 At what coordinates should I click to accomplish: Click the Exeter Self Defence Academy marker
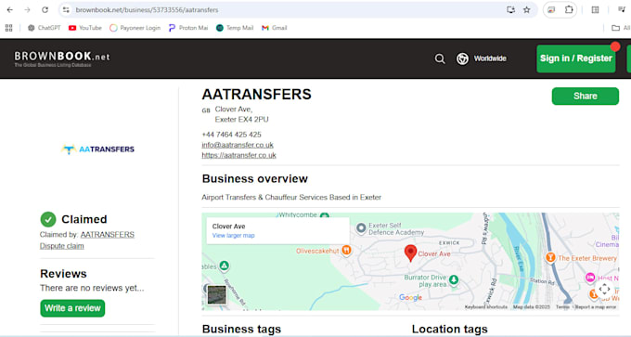coord(361,228)
